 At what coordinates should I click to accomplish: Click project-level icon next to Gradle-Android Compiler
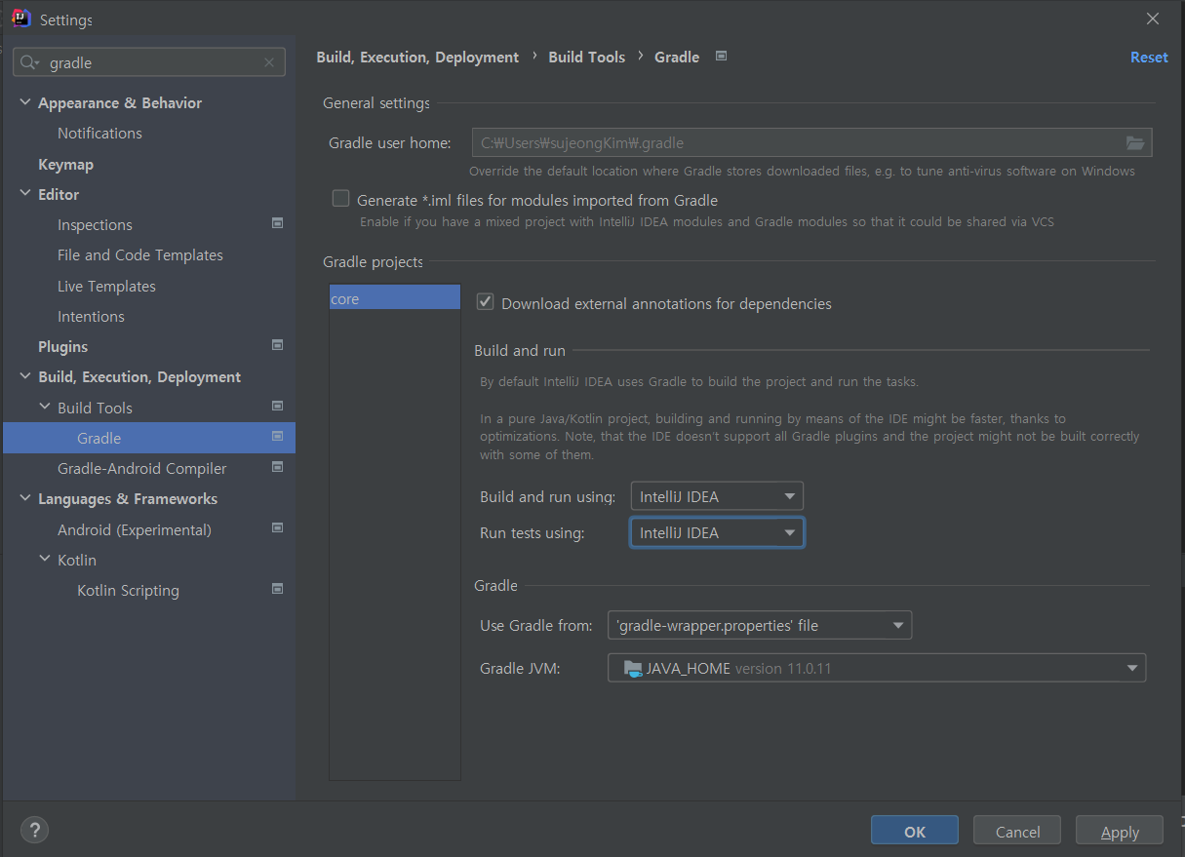(x=278, y=467)
